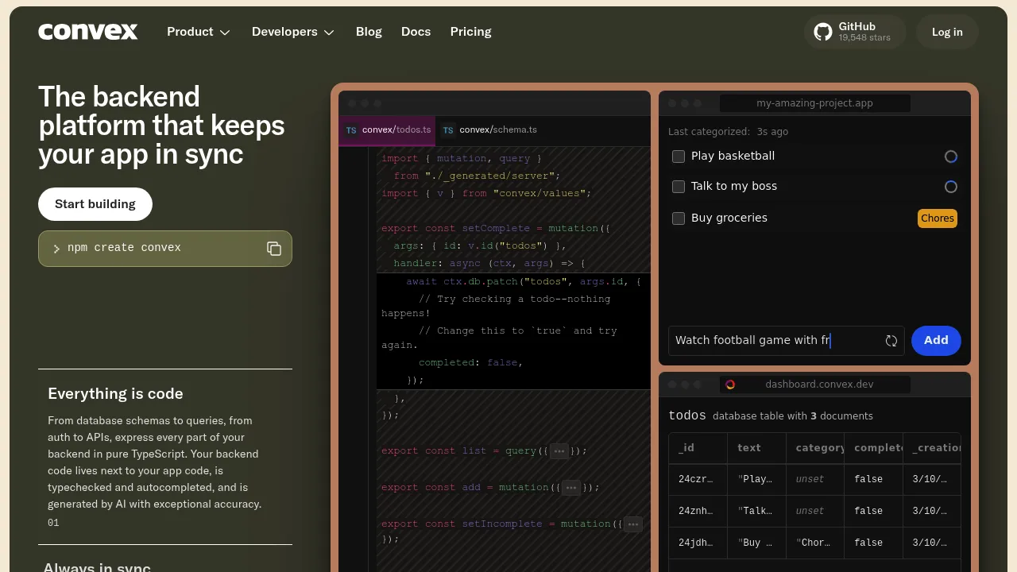
Task: Click the status circle beside Play basketball
Action: (x=951, y=157)
